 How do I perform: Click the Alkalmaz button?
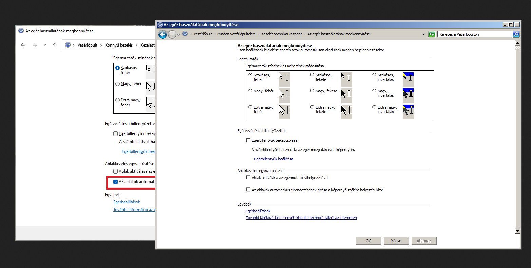click(424, 241)
